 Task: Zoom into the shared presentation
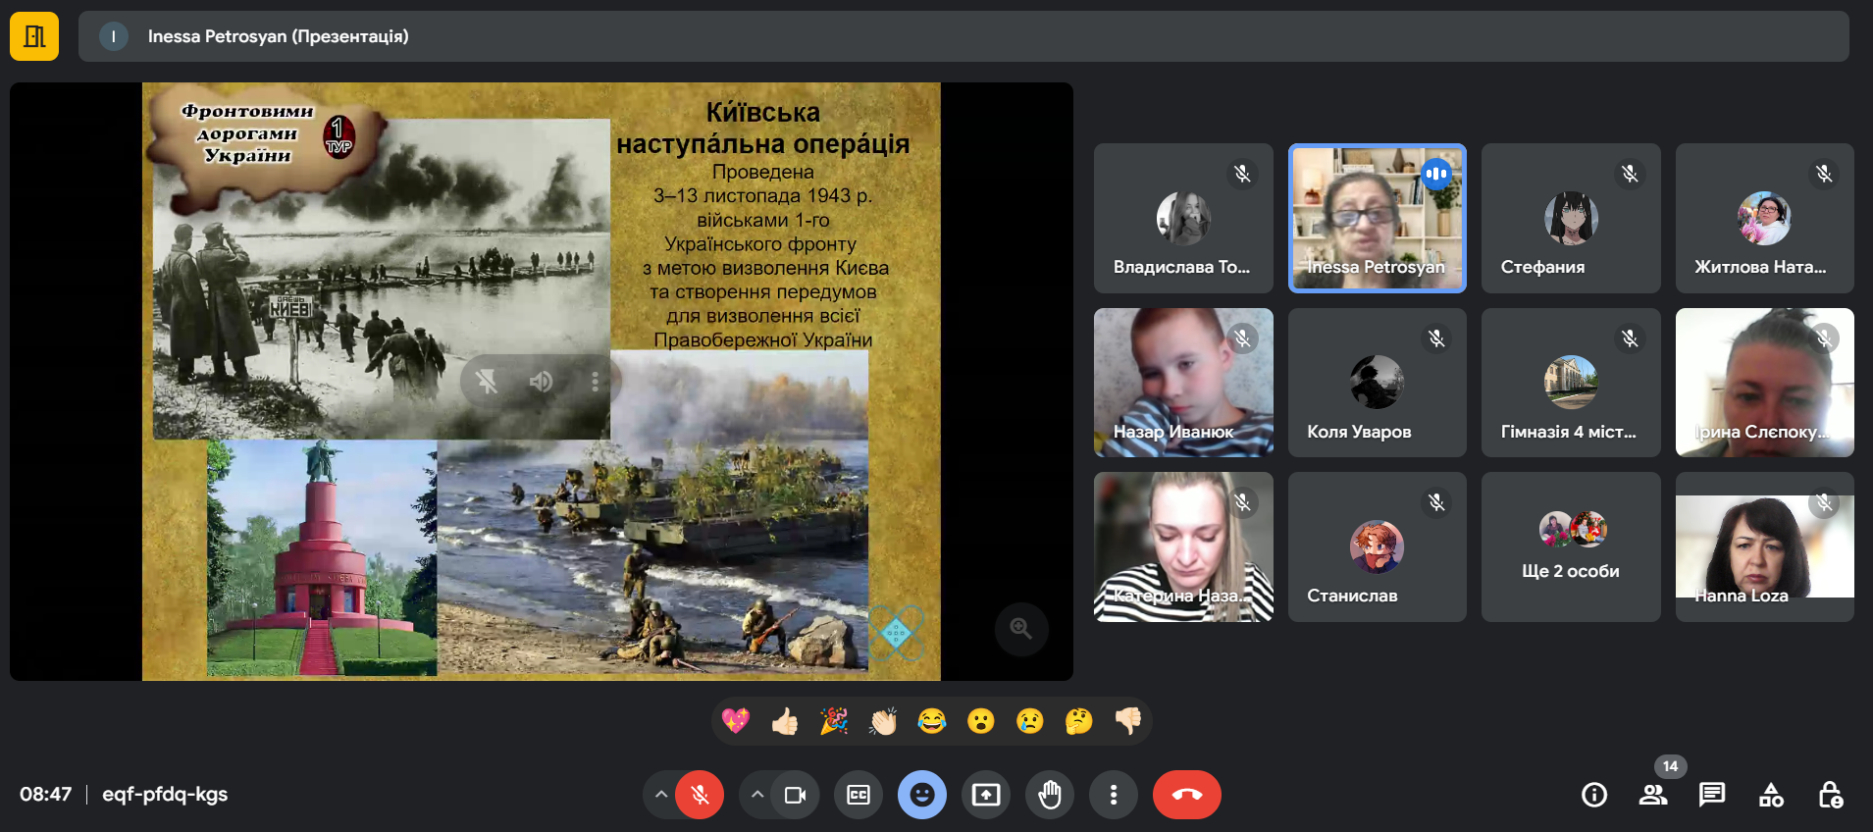[1020, 628]
